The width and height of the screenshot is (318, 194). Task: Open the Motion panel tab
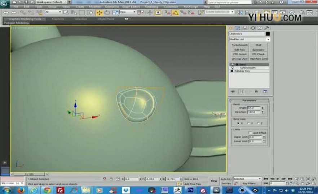[252, 28]
